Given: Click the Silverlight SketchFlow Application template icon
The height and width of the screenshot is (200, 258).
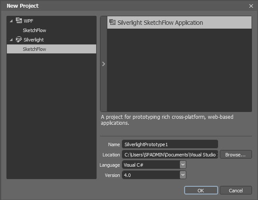Looking at the screenshot, I should (x=112, y=22).
